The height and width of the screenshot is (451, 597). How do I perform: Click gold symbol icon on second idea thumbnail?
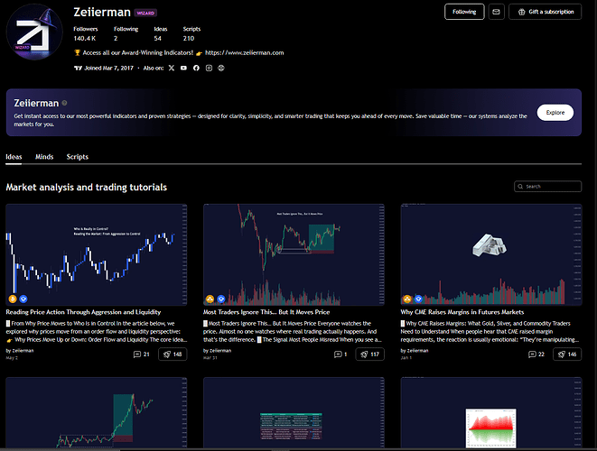coord(210,299)
